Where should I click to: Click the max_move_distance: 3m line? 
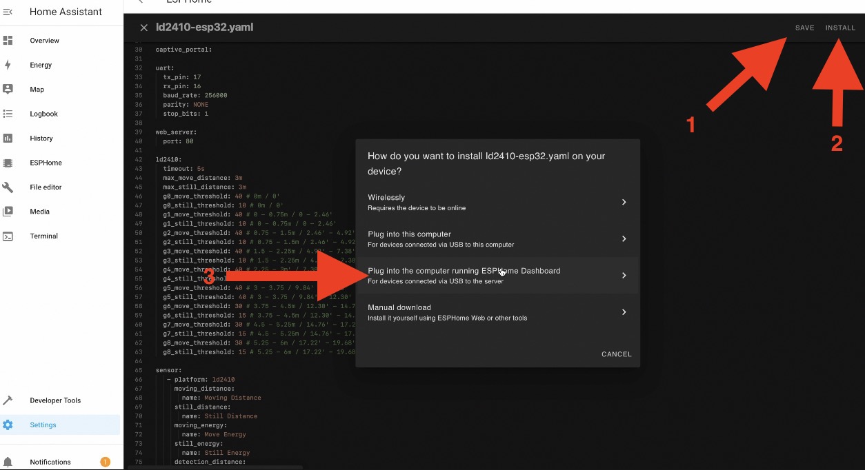coord(203,178)
